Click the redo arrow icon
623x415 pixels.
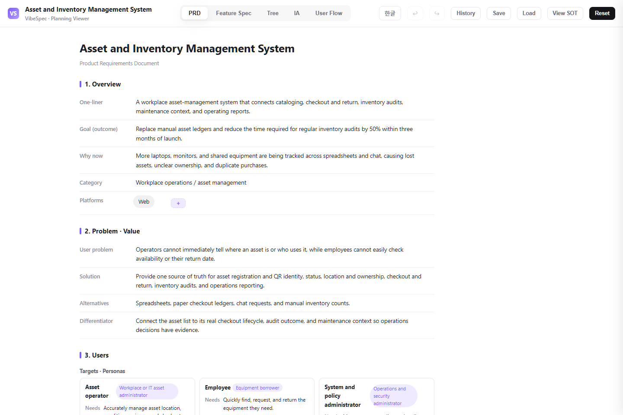(437, 13)
